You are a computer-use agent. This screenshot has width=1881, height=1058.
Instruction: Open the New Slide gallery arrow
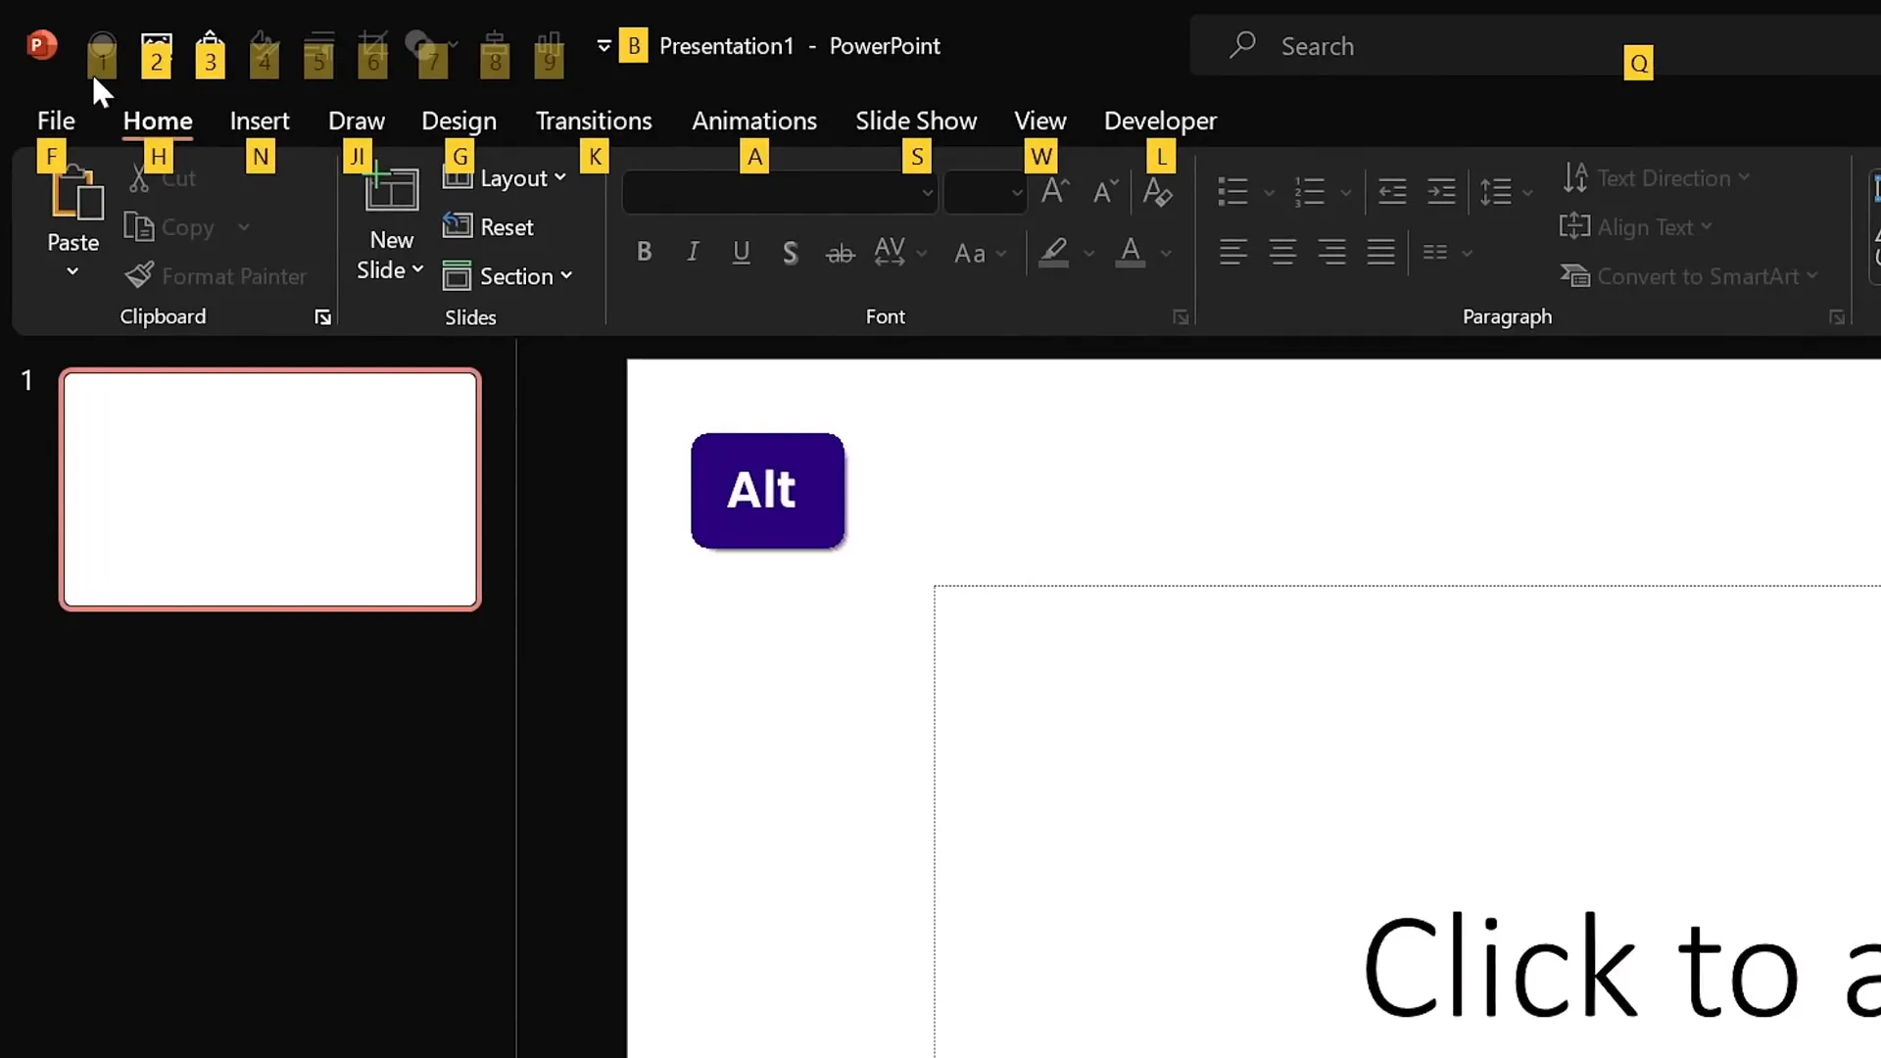tap(418, 269)
